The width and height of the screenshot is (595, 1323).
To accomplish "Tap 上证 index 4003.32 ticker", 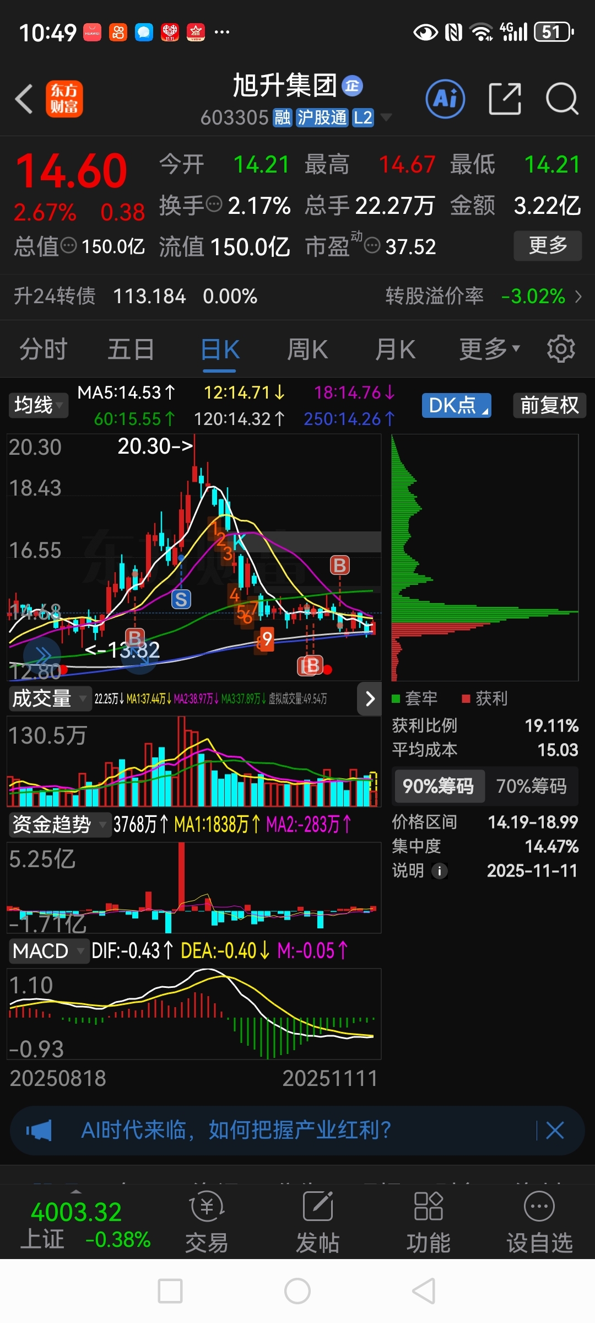I will pyautogui.click(x=85, y=1226).
